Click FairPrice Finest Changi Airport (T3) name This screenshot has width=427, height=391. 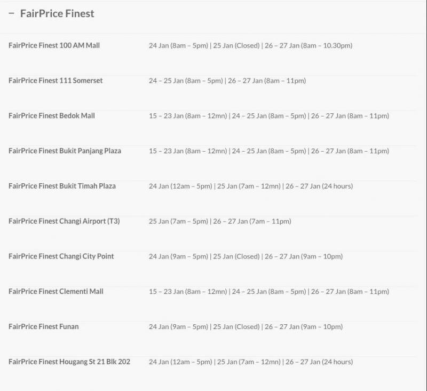(x=64, y=221)
